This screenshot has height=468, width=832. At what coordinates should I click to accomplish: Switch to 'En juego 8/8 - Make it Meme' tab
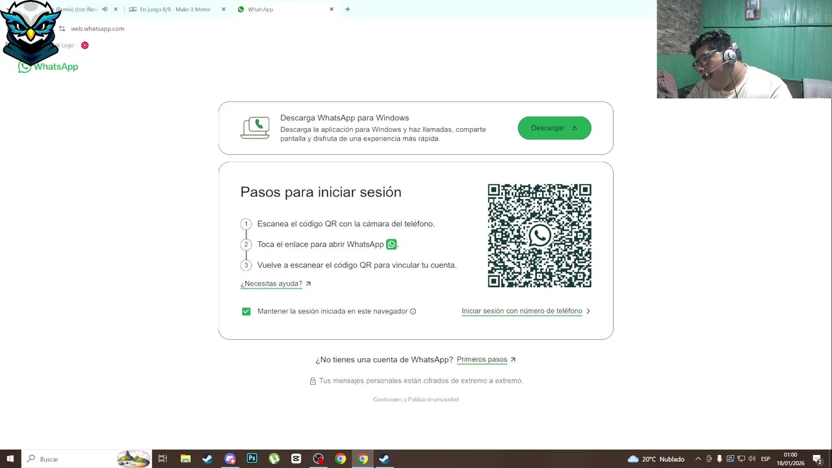(175, 9)
